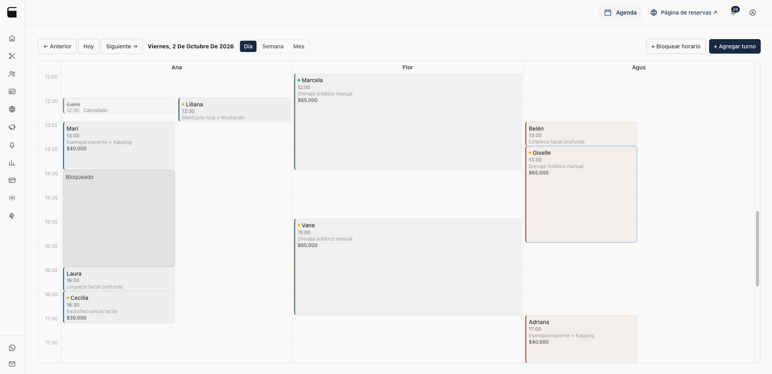Viewport: 772px width, 374px height.
Task: Open the puzzle piece integrations icon
Action: [x=12, y=216]
